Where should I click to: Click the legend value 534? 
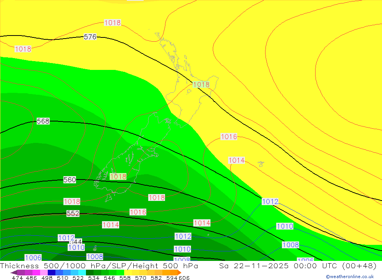click(94, 278)
